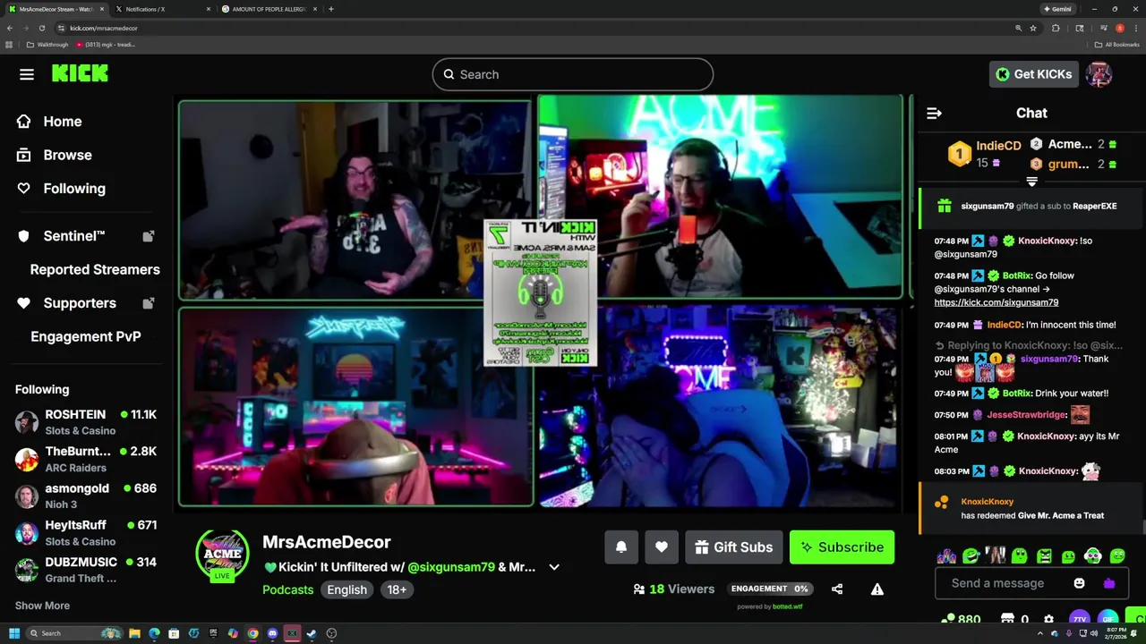Viewport: 1146px width, 644px height.
Task: Click the Podcasts category link
Action: click(x=287, y=589)
